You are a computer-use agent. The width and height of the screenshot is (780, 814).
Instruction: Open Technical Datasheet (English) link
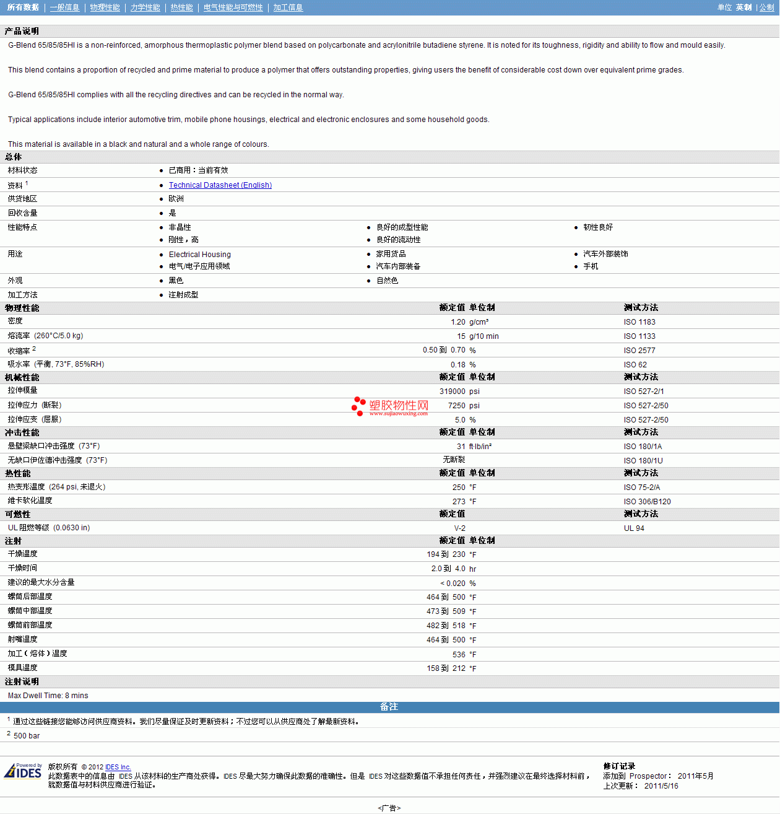click(220, 185)
